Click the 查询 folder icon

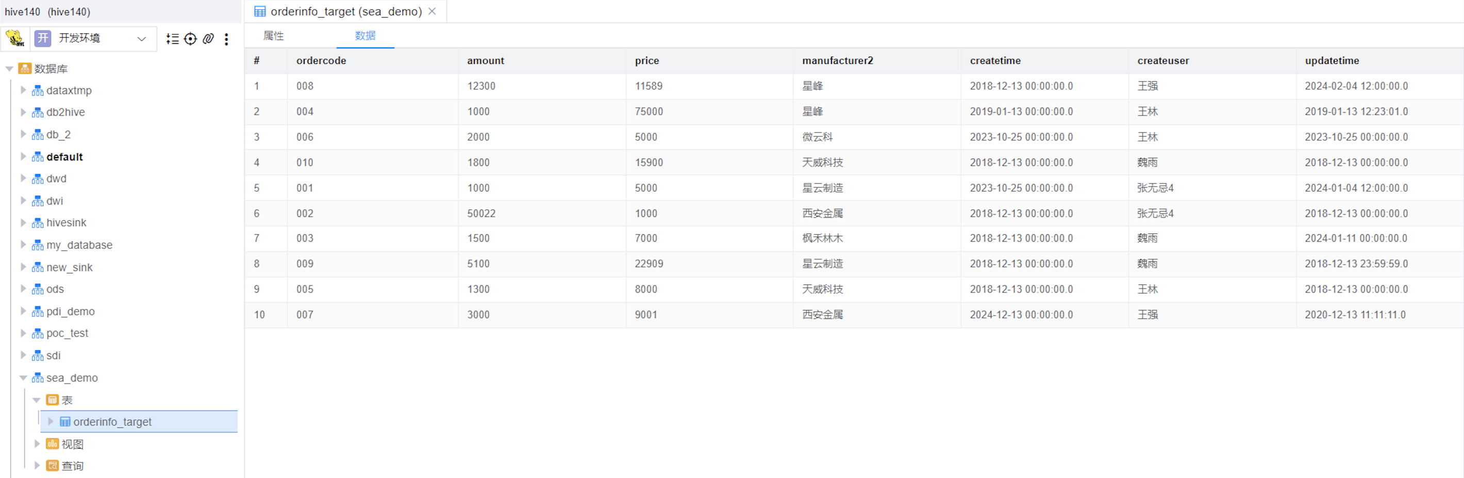pos(52,466)
